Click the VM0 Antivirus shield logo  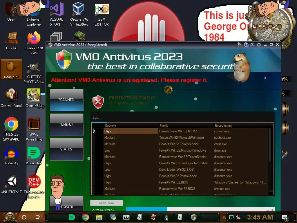pyautogui.click(x=64, y=60)
